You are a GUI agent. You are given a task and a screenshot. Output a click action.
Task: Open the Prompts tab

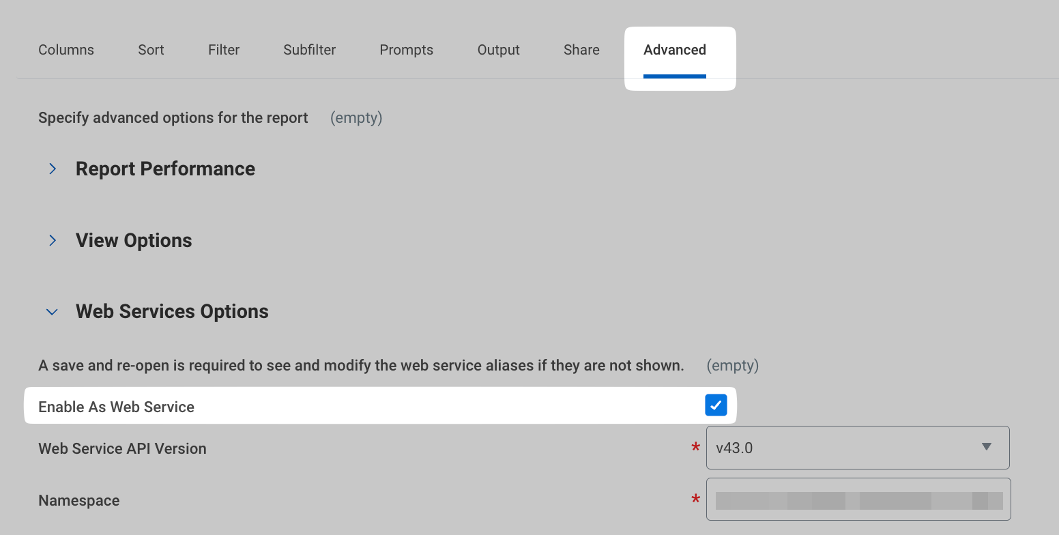point(406,50)
